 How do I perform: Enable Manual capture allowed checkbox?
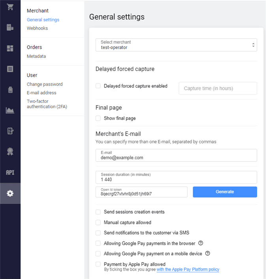[x=98, y=222]
